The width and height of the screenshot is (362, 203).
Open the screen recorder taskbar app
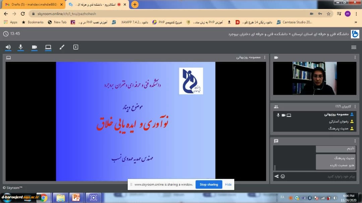[x=94, y=198]
